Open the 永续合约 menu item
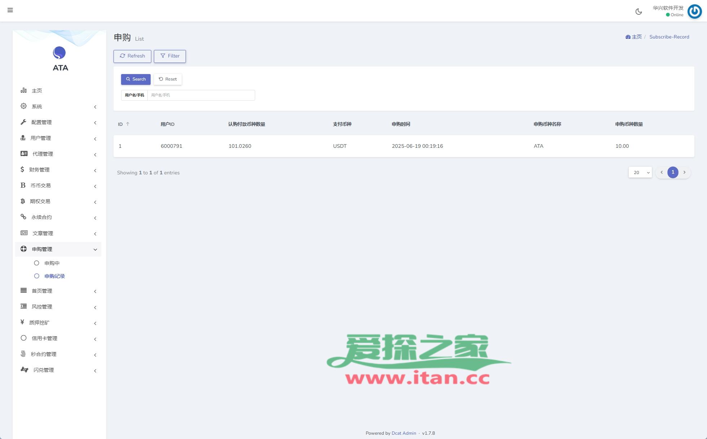Viewport: 707px width, 439px height. (x=58, y=217)
